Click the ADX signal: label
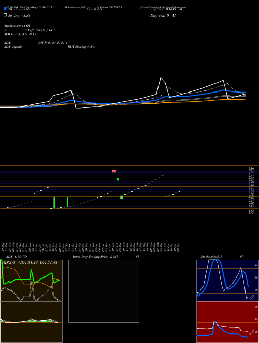The width and height of the screenshot is (259, 343). pos(13,47)
